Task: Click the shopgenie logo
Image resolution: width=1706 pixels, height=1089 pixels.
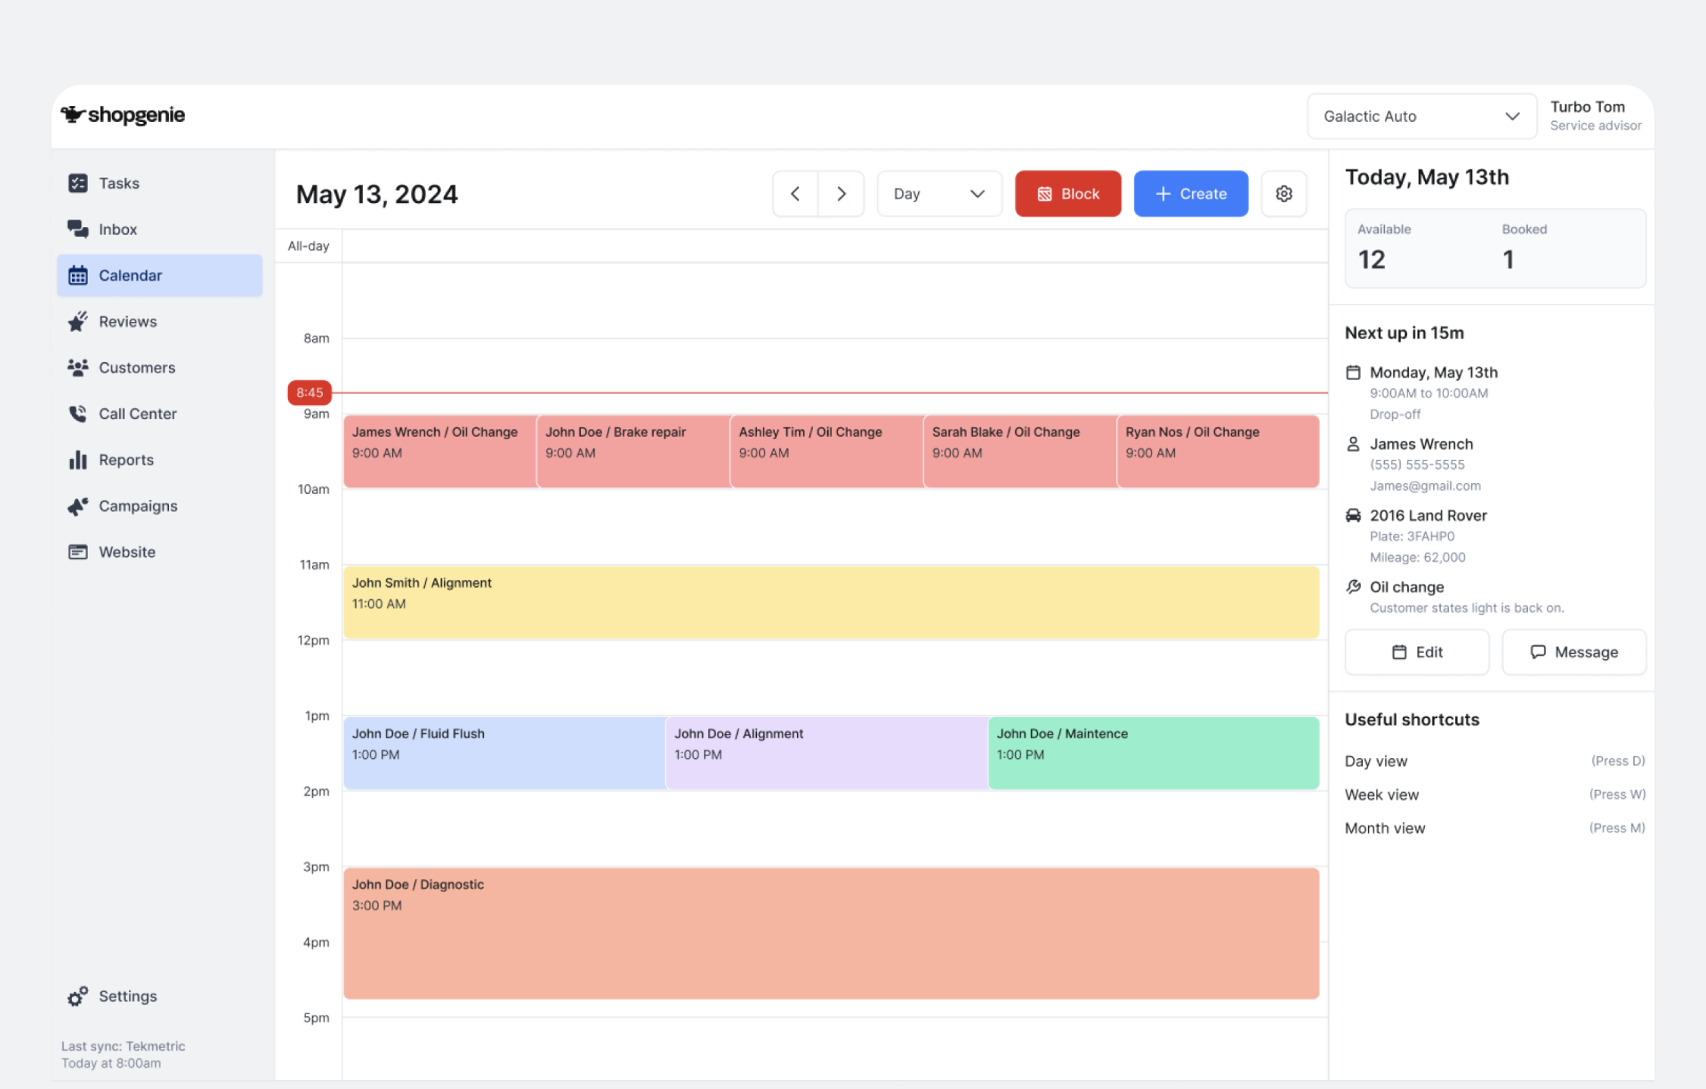Action: pyautogui.click(x=123, y=115)
